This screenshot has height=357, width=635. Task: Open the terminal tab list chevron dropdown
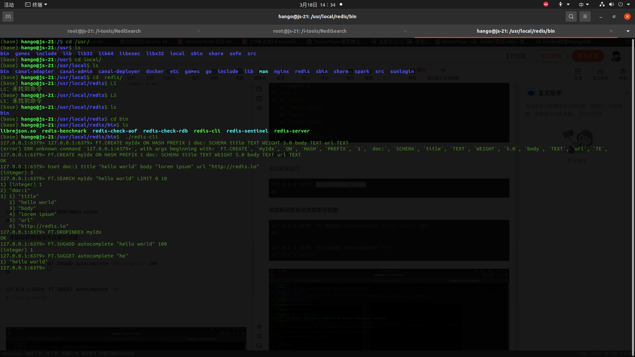point(627,31)
